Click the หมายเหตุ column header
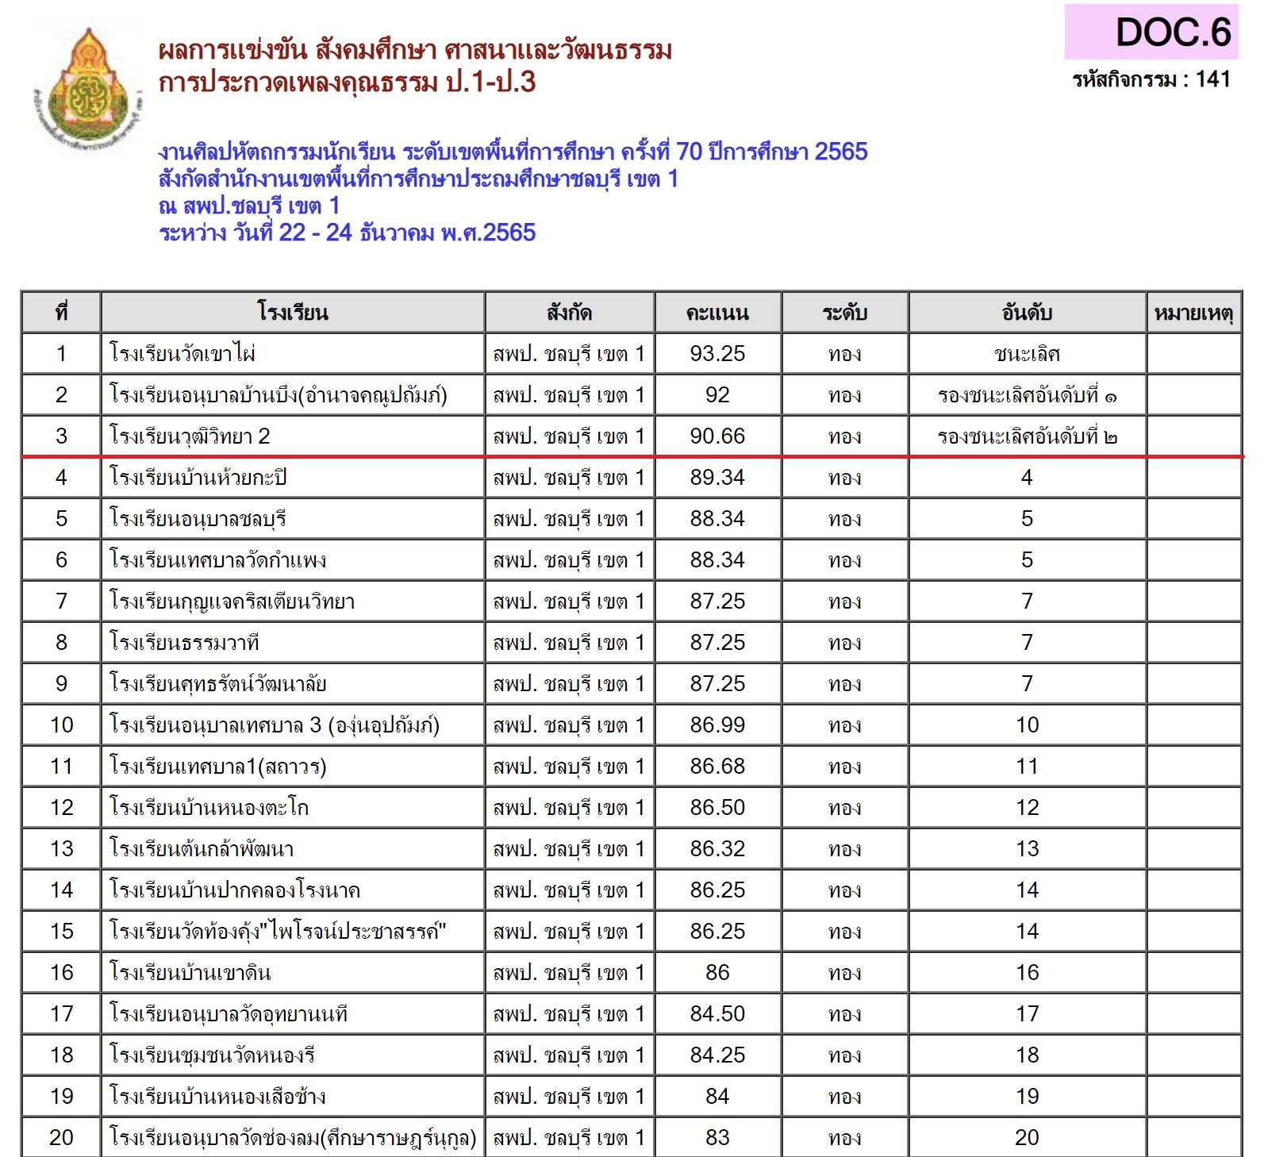Screen dimensions: 1264x1157 (x=1193, y=313)
